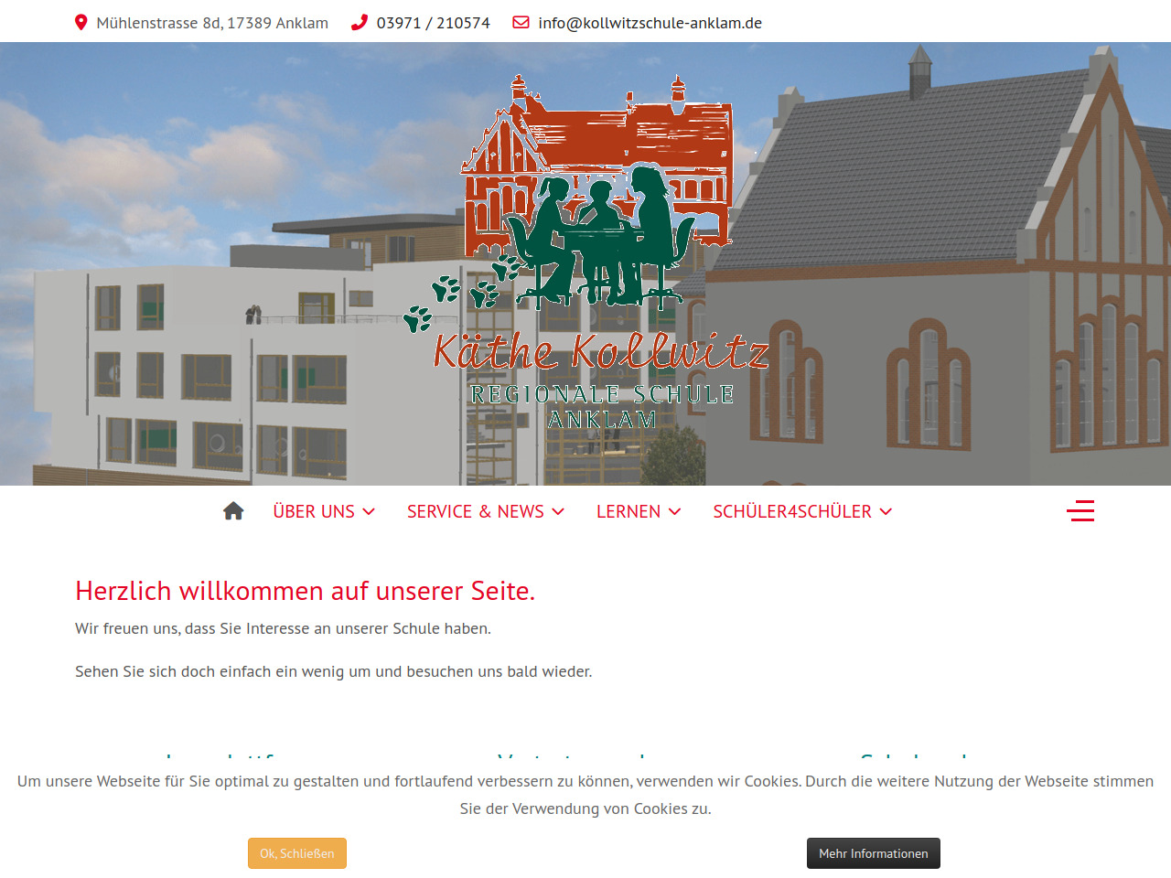This screenshot has width=1171, height=878.
Task: Expand the chevron beside ÜBER UNS
Action: pos(369,512)
